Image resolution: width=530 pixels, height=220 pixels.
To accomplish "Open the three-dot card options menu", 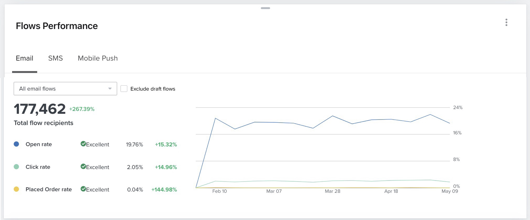I will [506, 22].
